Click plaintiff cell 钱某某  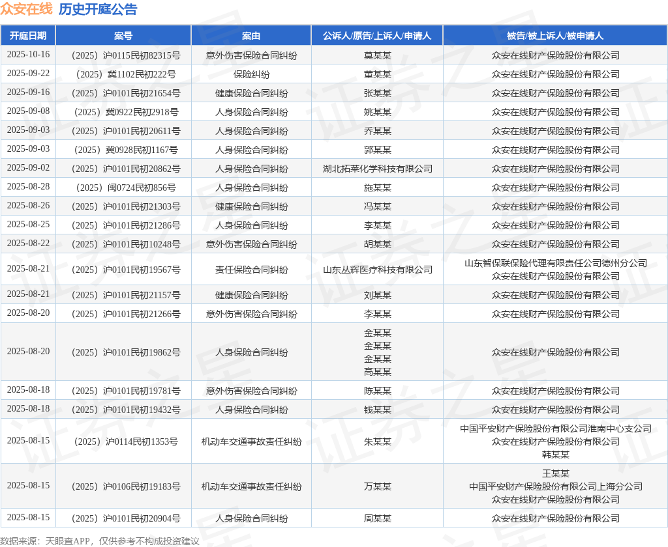coord(378,410)
